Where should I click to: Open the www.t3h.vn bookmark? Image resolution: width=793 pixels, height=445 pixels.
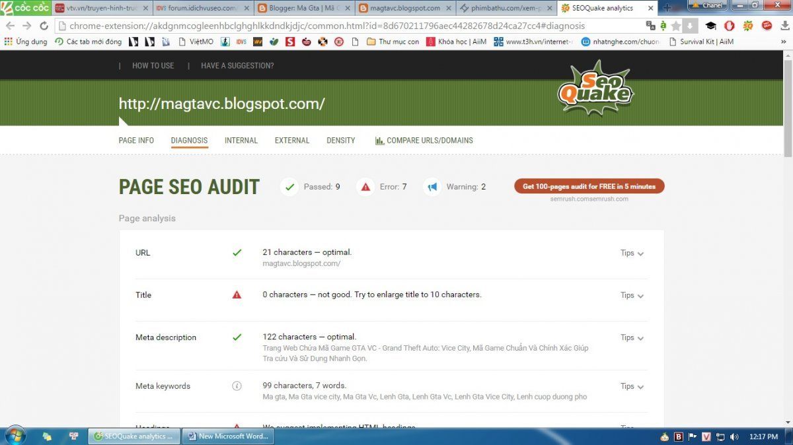[533, 42]
